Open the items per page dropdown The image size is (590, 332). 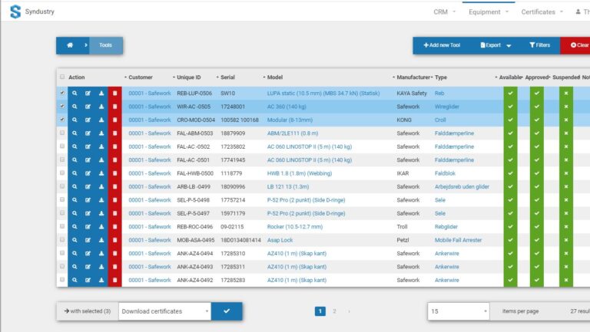pyautogui.click(x=458, y=311)
